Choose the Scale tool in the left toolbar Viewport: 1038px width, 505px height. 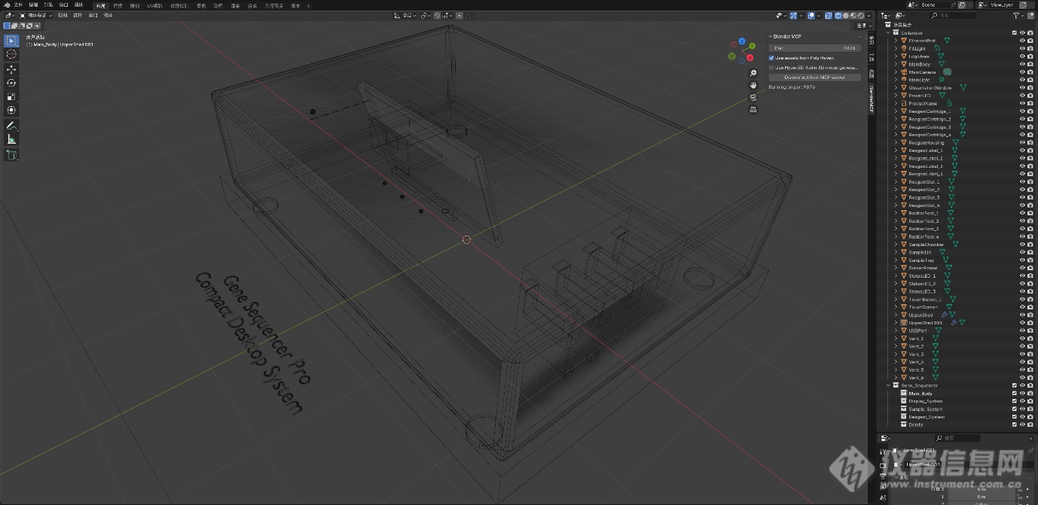click(11, 96)
